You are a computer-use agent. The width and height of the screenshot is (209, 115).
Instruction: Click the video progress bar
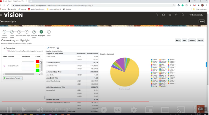98,101
